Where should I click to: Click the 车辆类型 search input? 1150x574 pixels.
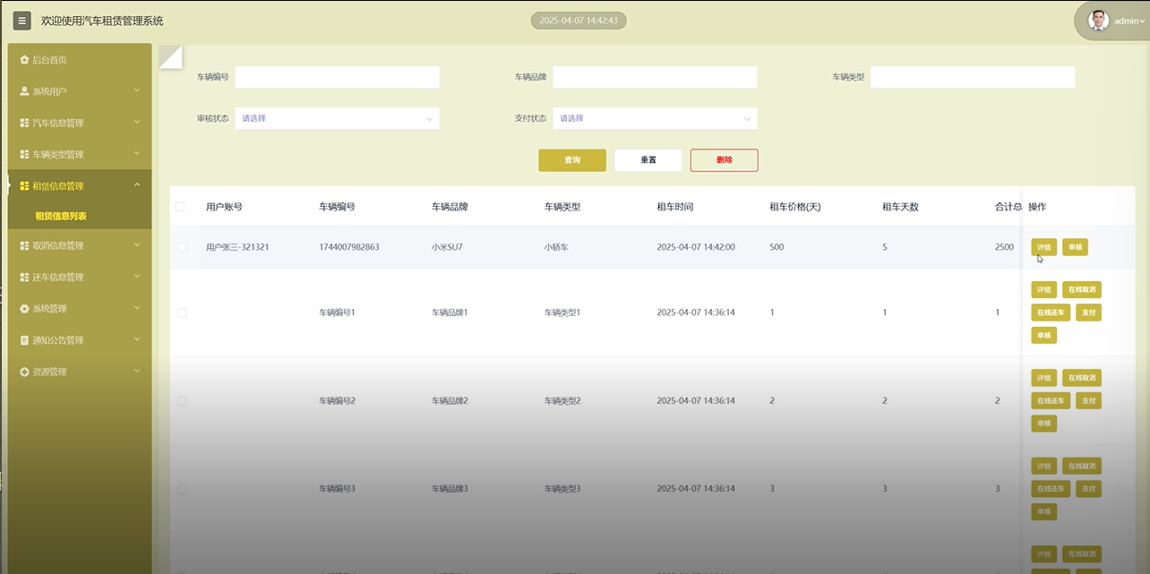click(x=973, y=77)
